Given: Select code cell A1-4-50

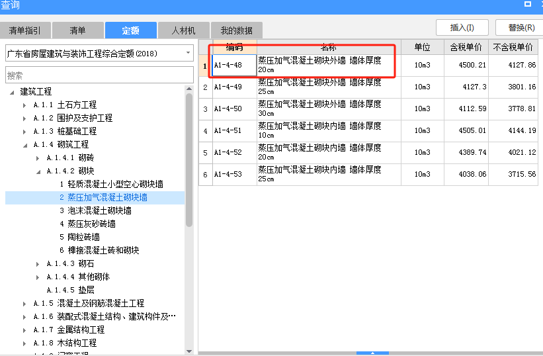Looking at the screenshot, I should click(234, 109).
